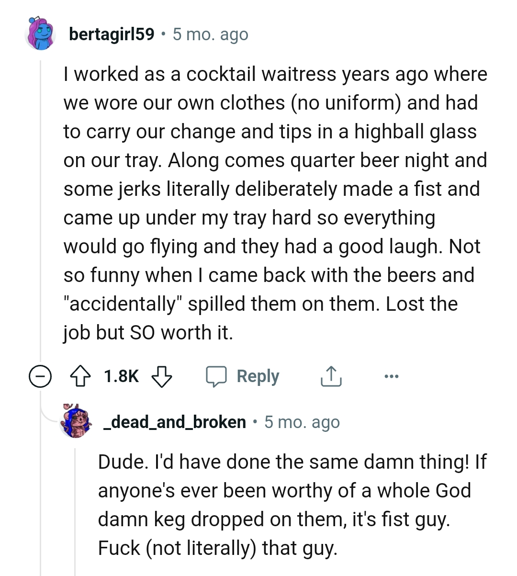Click the share icon under the comment
The width and height of the screenshot is (517, 576).
click(330, 376)
